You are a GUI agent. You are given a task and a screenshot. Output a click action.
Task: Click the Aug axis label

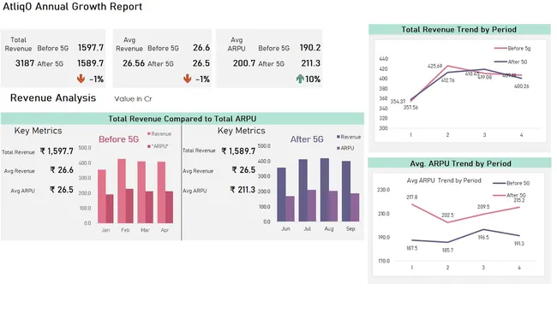click(x=329, y=229)
